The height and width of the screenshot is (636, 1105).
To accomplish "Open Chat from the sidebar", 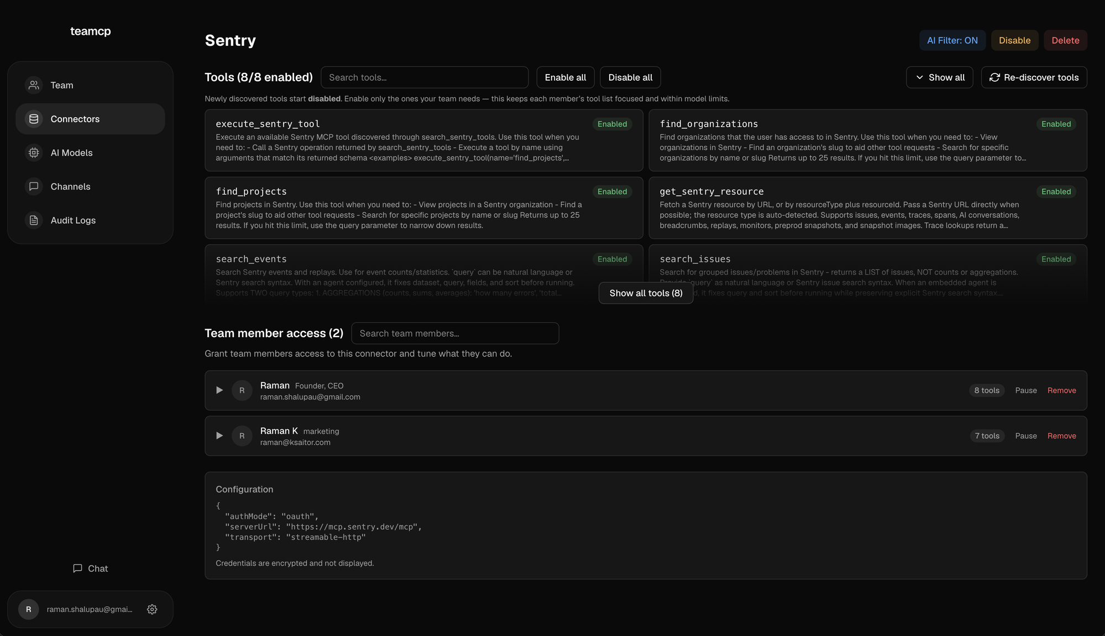I will [91, 568].
